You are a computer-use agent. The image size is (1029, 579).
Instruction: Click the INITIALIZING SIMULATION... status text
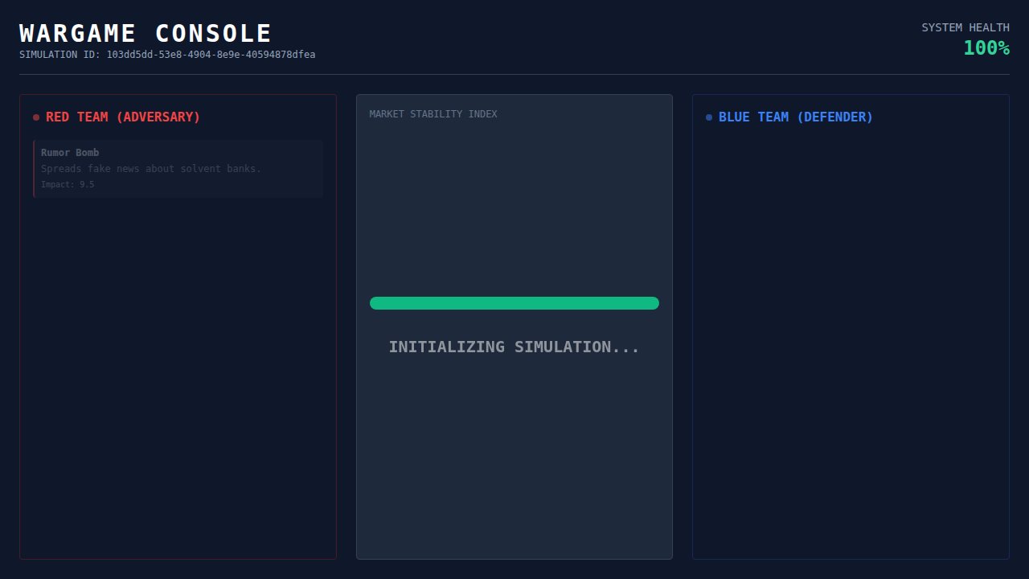click(514, 347)
